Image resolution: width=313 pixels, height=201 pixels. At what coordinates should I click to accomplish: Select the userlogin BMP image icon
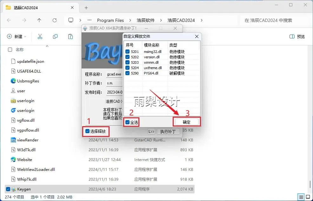tap(13, 101)
